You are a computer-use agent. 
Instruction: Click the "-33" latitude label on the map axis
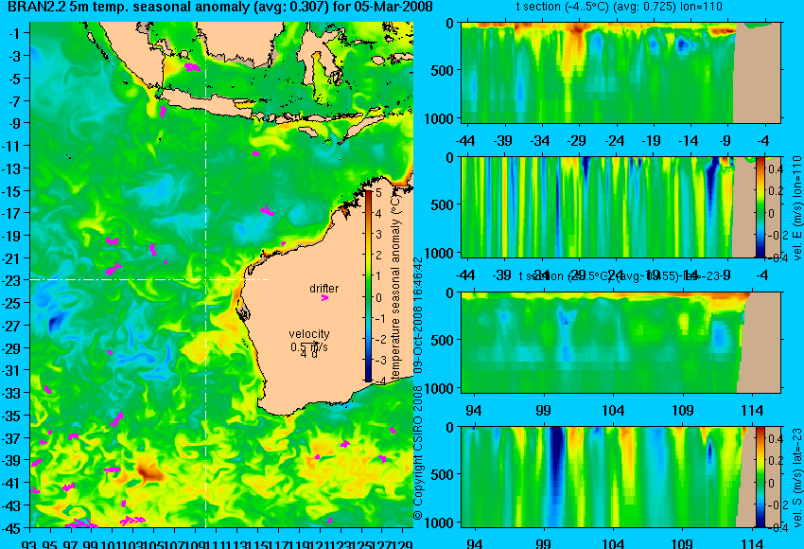tap(11, 393)
